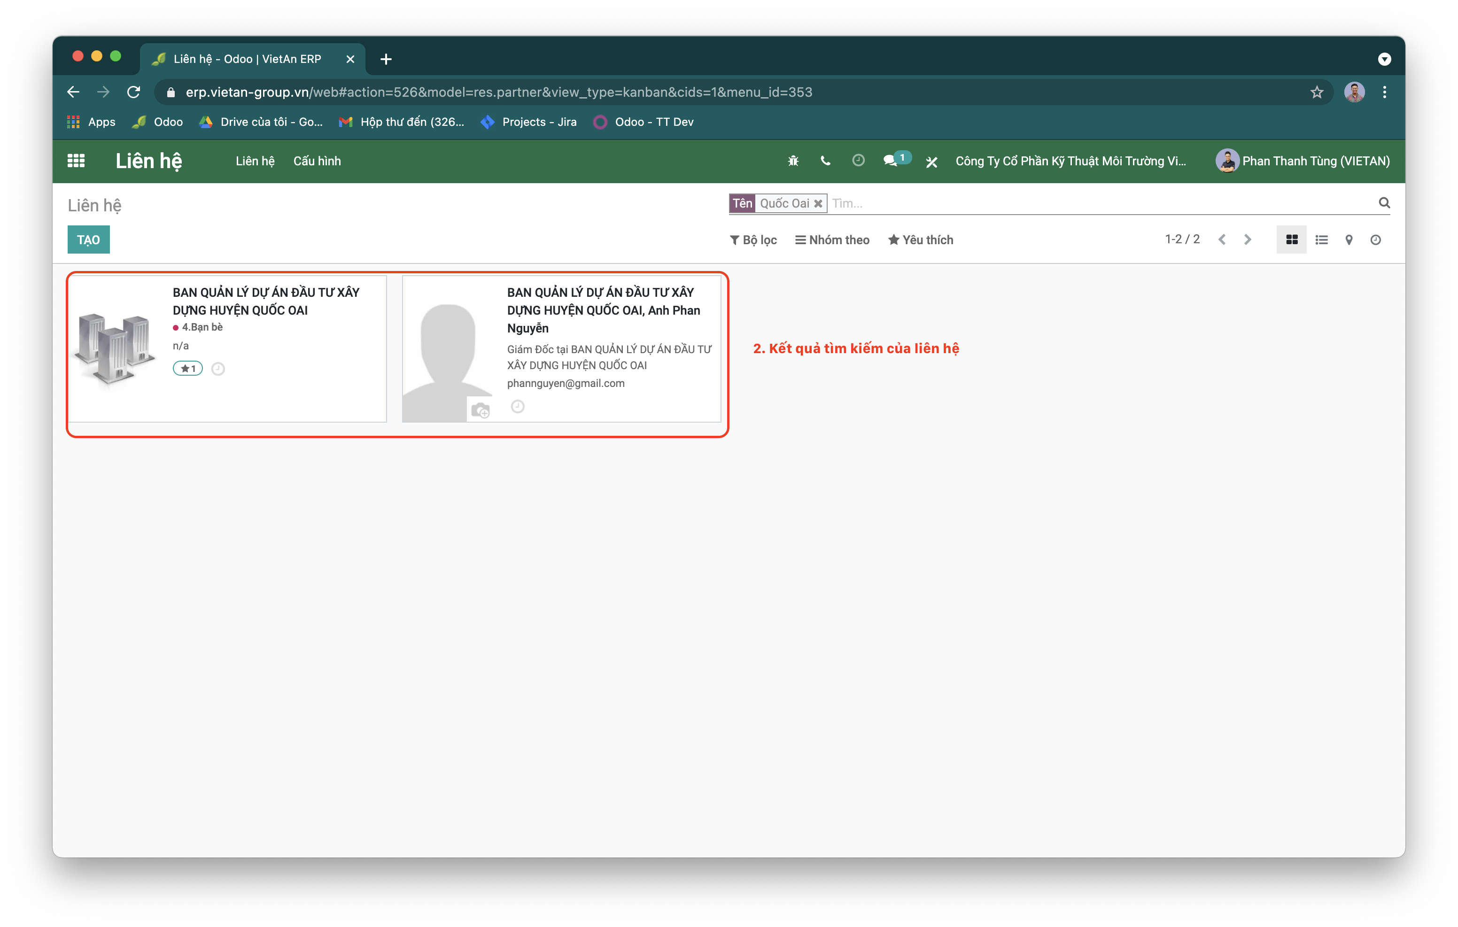Click the TẠO create button

(88, 240)
